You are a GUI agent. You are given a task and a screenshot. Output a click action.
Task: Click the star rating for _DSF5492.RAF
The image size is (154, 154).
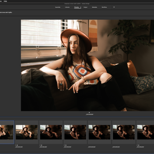pos(42,145)
